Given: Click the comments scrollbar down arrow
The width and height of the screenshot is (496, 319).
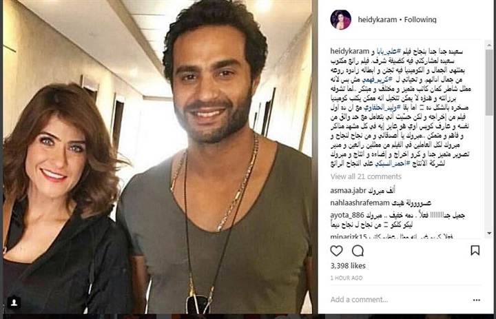Looking at the screenshot, I should pyautogui.click(x=489, y=234).
